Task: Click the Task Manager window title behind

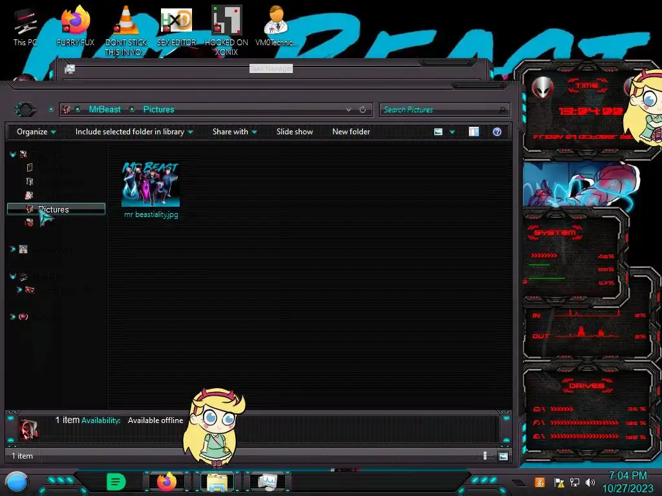Action: tap(271, 68)
